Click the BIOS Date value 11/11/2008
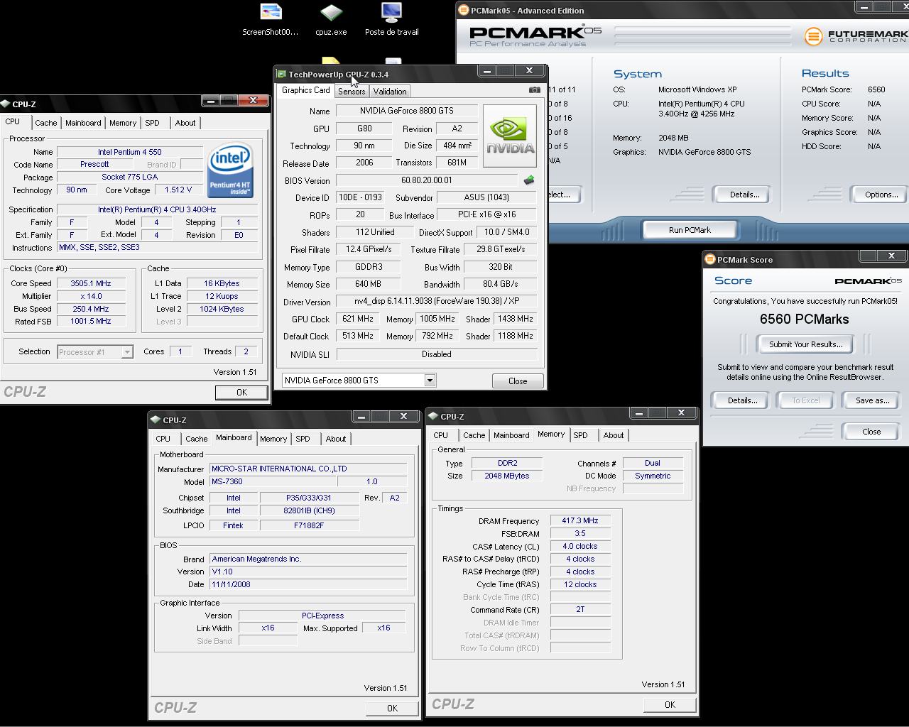Viewport: 909px width, 727px height. coord(308,584)
